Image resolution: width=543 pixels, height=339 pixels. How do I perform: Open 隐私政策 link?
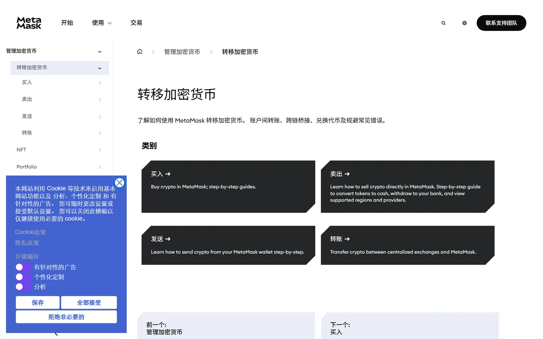coord(27,243)
